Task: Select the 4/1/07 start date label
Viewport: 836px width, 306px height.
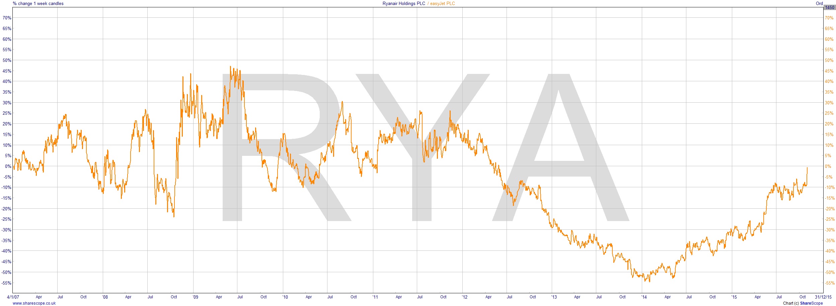Action: pos(13,297)
